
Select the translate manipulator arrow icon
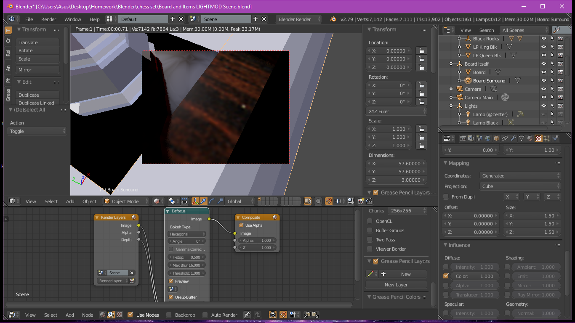204,201
